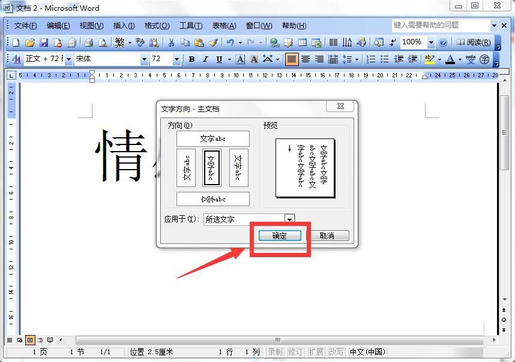Toggle bold formatting

point(191,59)
